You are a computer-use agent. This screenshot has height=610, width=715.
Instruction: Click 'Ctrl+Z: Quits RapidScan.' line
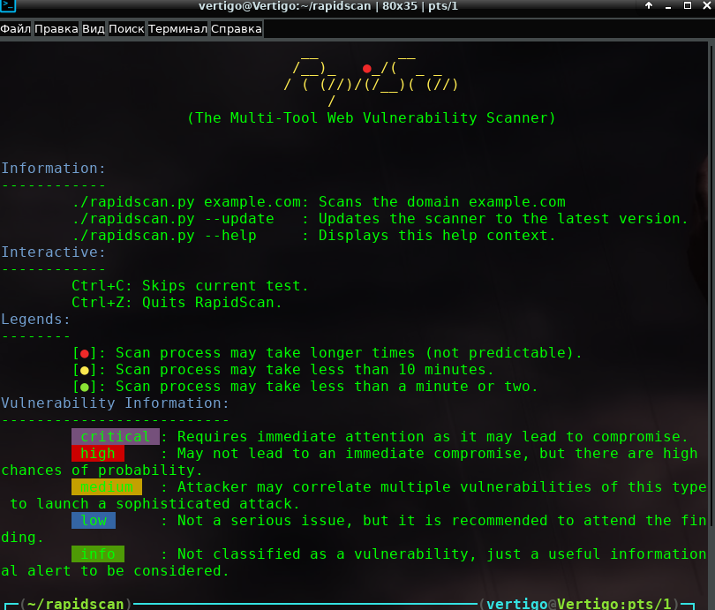177,303
